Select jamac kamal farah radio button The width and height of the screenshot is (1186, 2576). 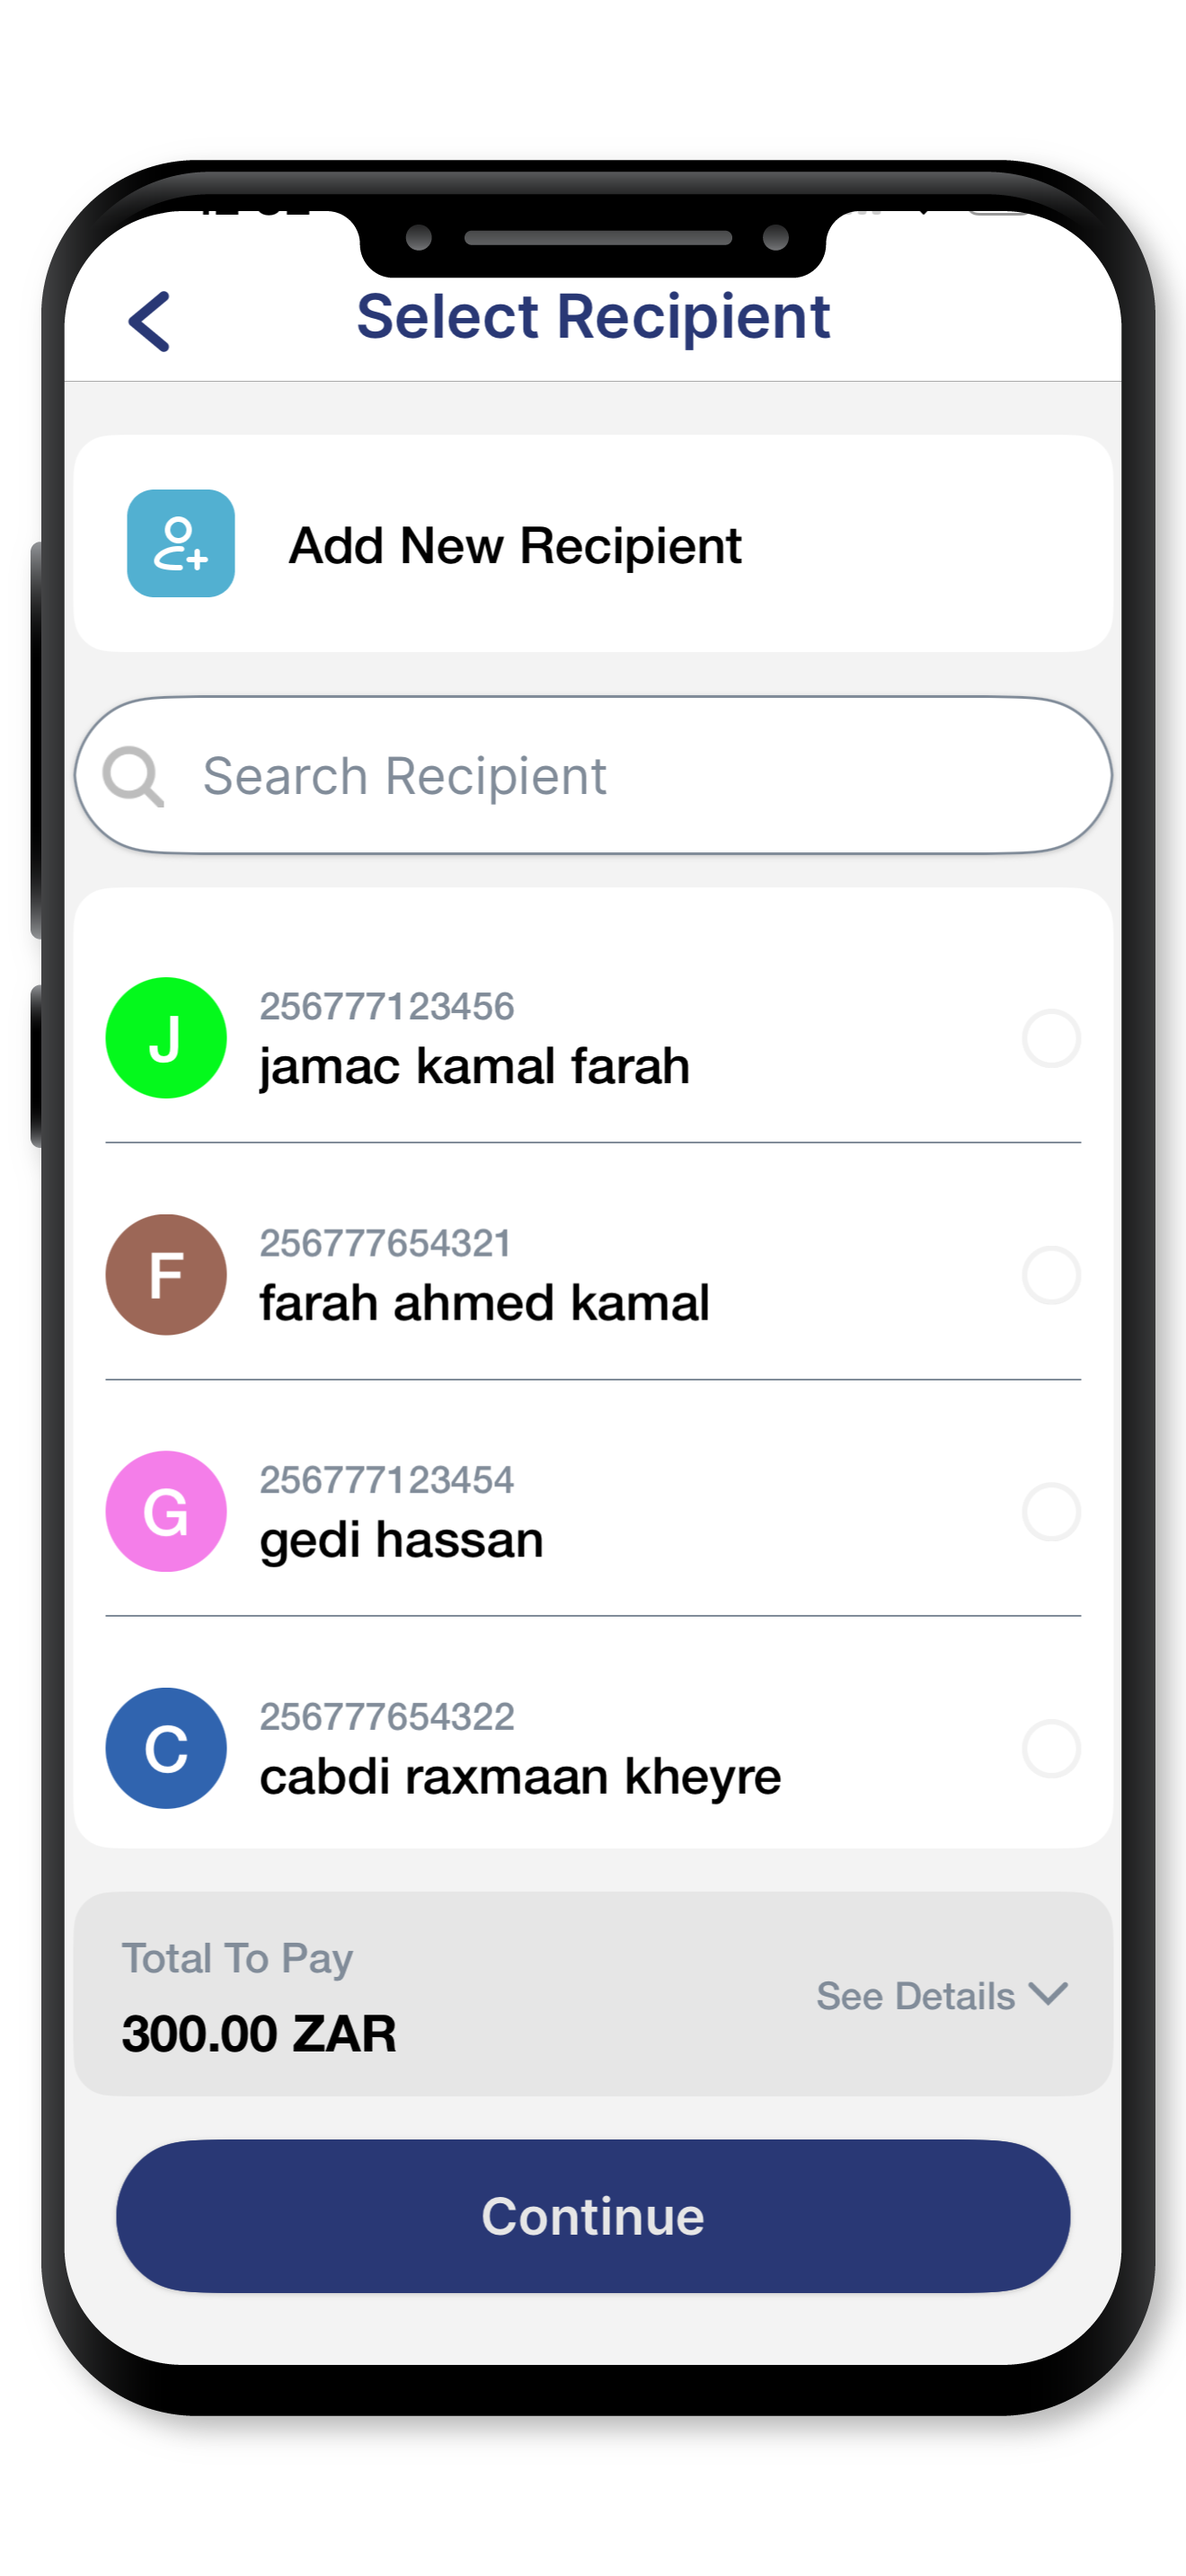pyautogui.click(x=1051, y=1039)
